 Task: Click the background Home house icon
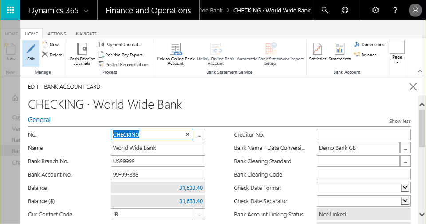point(15,98)
